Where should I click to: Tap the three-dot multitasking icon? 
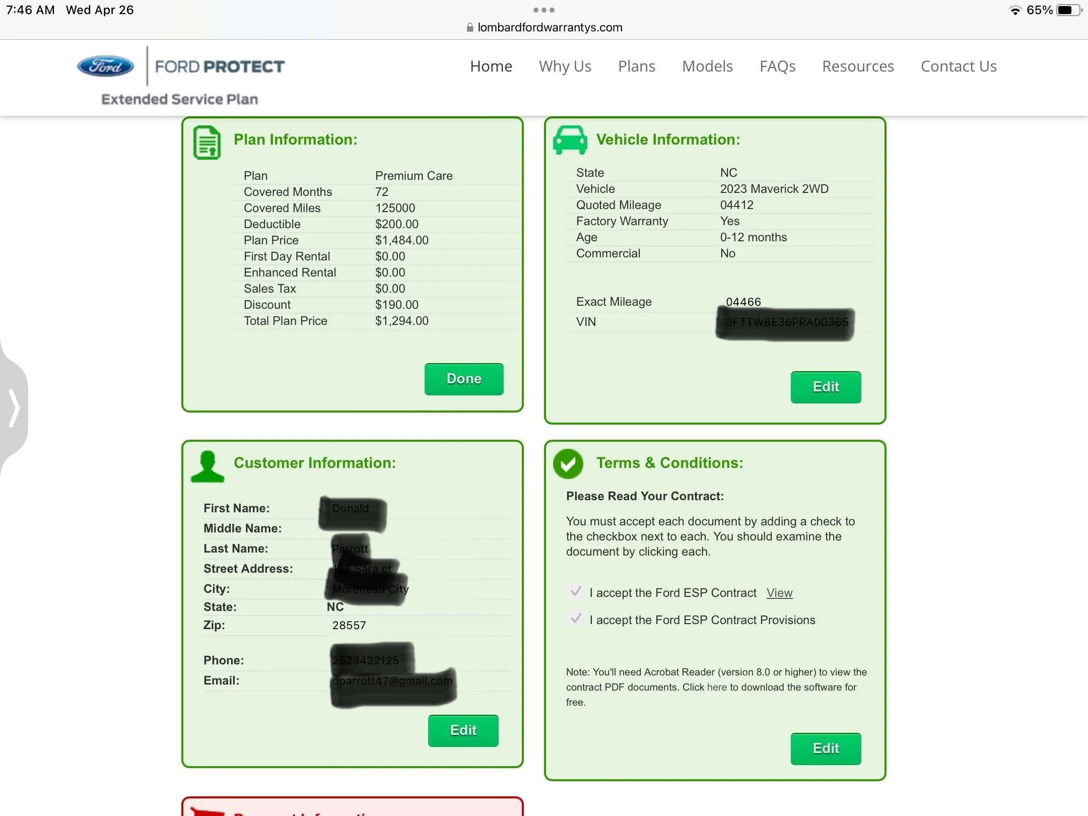pos(544,10)
